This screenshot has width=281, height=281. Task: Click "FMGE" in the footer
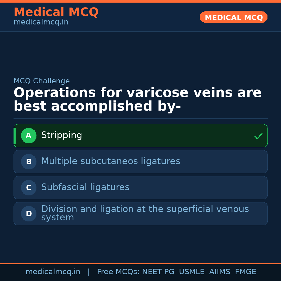pos(245,272)
